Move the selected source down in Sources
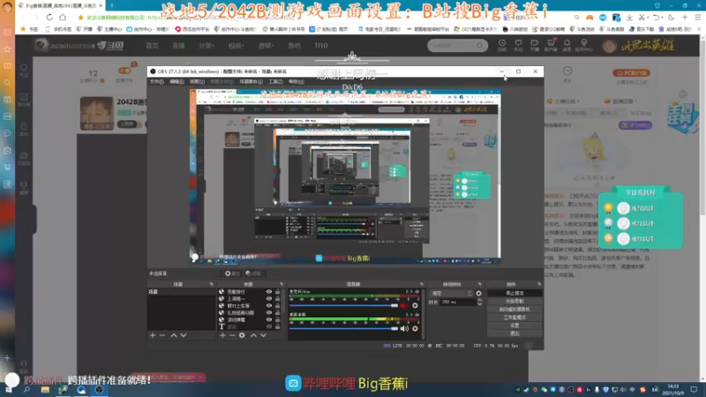Screen dimensions: 706x397 (x=263, y=335)
